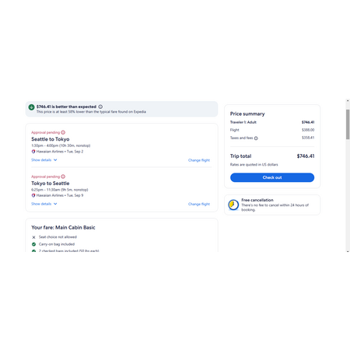
Task: Expand Show details for Seattle to Tokyo
Action: tap(44, 160)
